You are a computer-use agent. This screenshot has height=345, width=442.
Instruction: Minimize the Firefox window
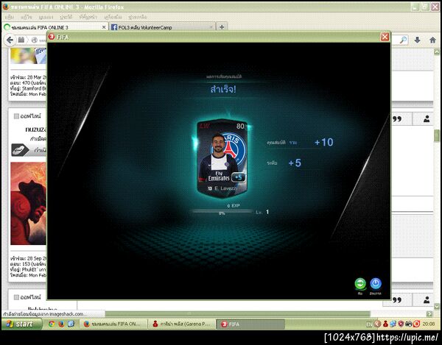415,7
